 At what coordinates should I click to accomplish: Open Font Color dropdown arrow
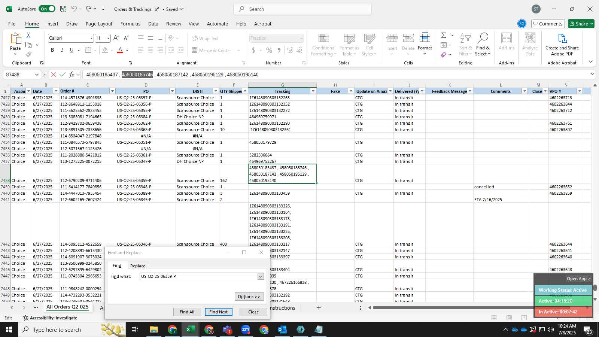tap(127, 50)
